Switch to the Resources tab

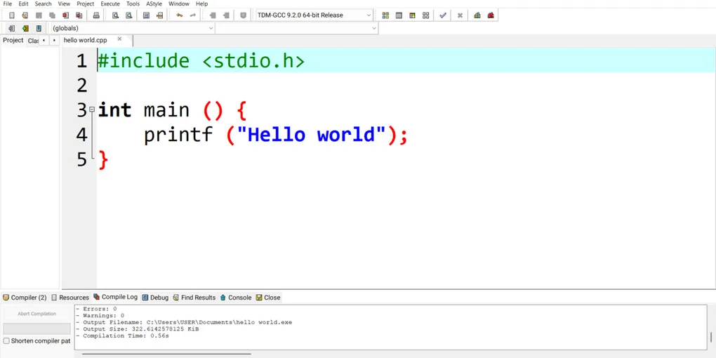(x=70, y=297)
